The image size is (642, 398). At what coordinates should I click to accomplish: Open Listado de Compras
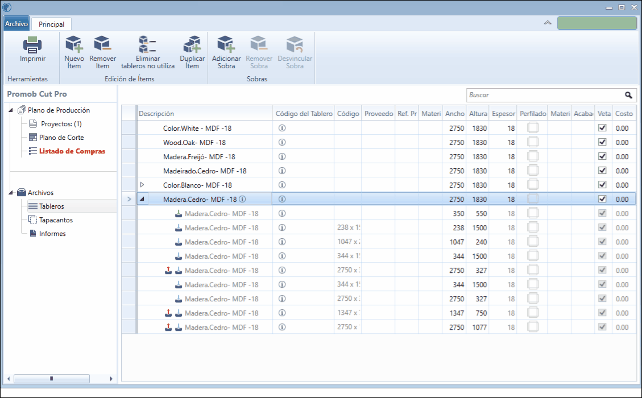[x=72, y=151]
